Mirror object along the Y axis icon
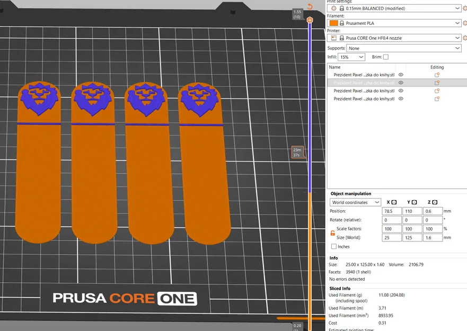 coord(415,202)
